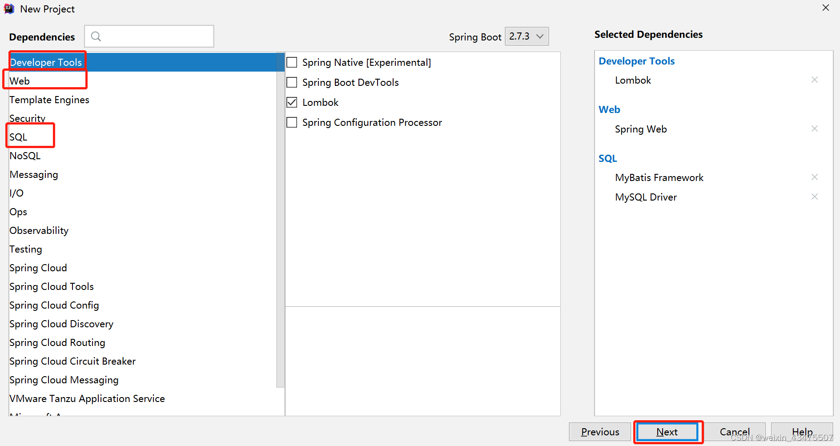Click the Developer Tools heading in Selected Dependencies

tap(636, 61)
